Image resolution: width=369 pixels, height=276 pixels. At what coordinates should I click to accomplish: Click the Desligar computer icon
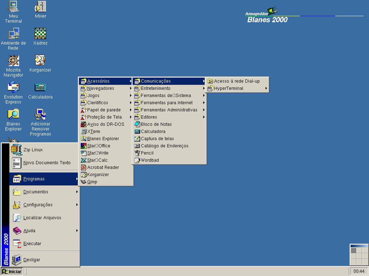pyautogui.click(x=17, y=260)
